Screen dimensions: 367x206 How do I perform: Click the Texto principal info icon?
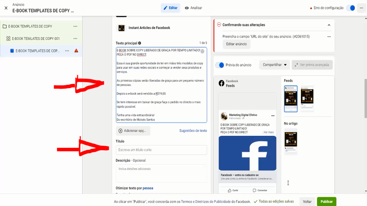pyautogui.click(x=139, y=43)
